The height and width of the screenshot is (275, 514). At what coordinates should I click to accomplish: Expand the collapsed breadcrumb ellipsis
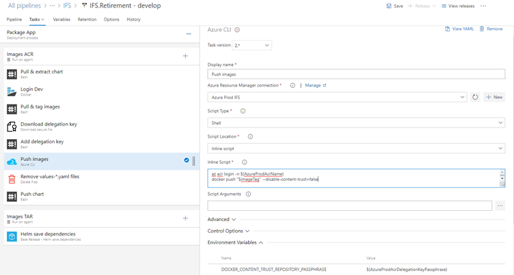[x=52, y=5]
